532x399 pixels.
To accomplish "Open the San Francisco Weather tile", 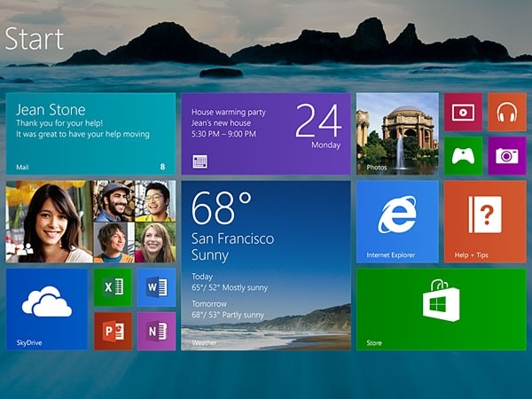I will (x=265, y=265).
